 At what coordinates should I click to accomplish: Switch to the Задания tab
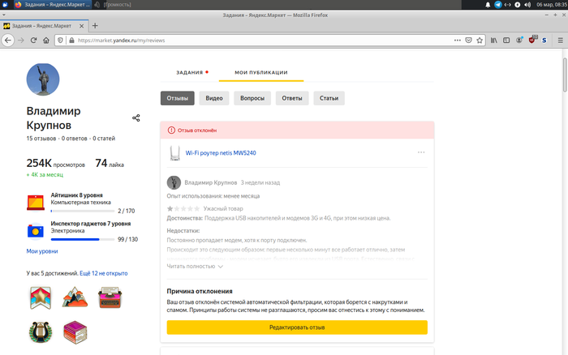(189, 72)
